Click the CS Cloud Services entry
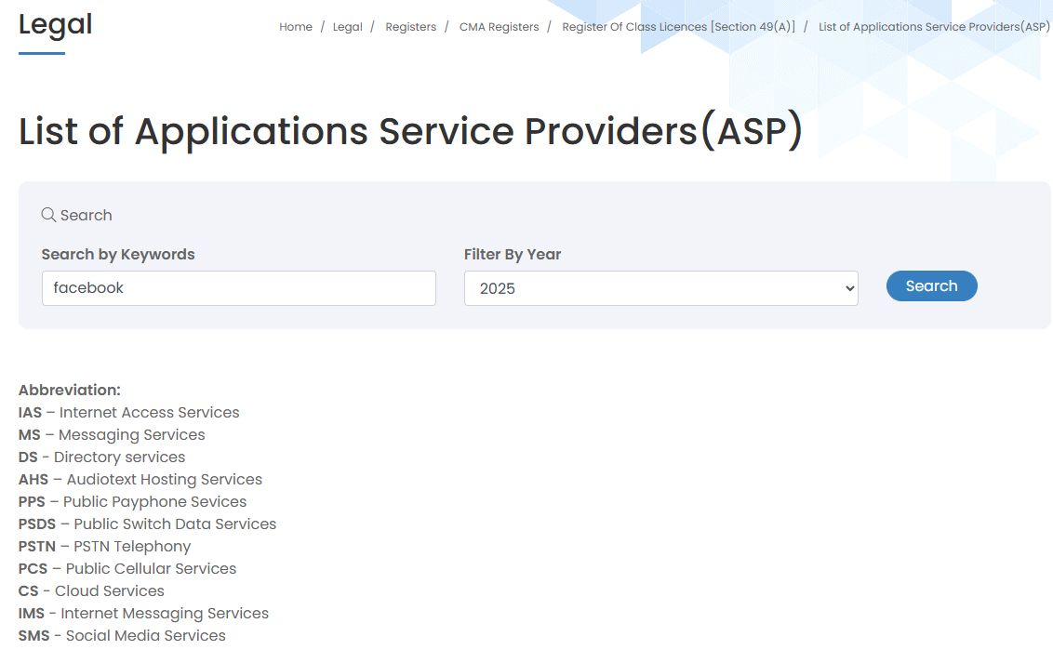1053x663 pixels. [x=91, y=590]
